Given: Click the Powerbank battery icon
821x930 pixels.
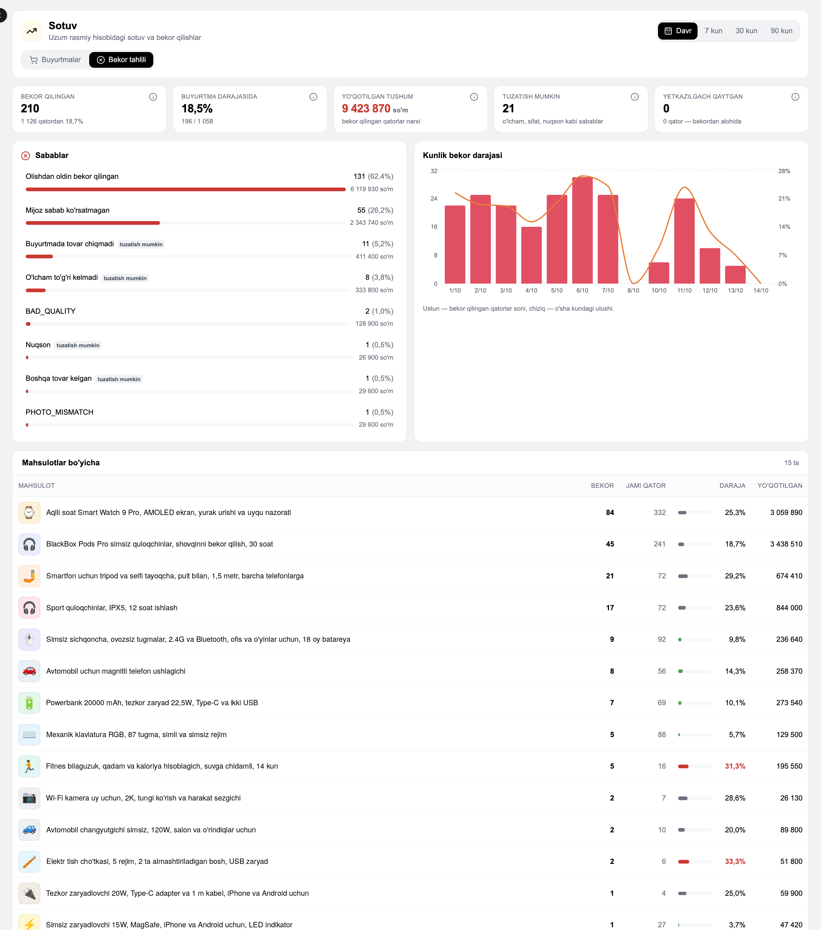Looking at the screenshot, I should 29,703.
